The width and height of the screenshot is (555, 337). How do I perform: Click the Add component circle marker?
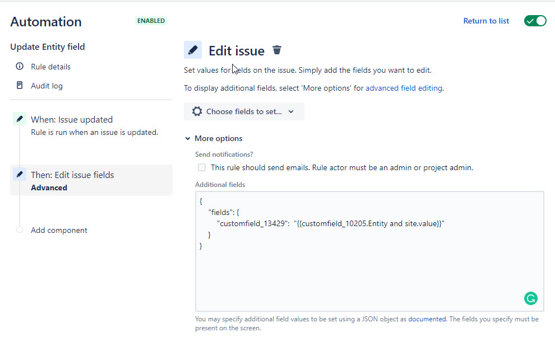(20, 230)
